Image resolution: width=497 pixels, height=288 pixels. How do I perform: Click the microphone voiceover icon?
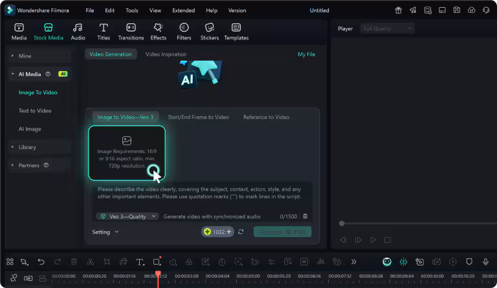(x=485, y=262)
